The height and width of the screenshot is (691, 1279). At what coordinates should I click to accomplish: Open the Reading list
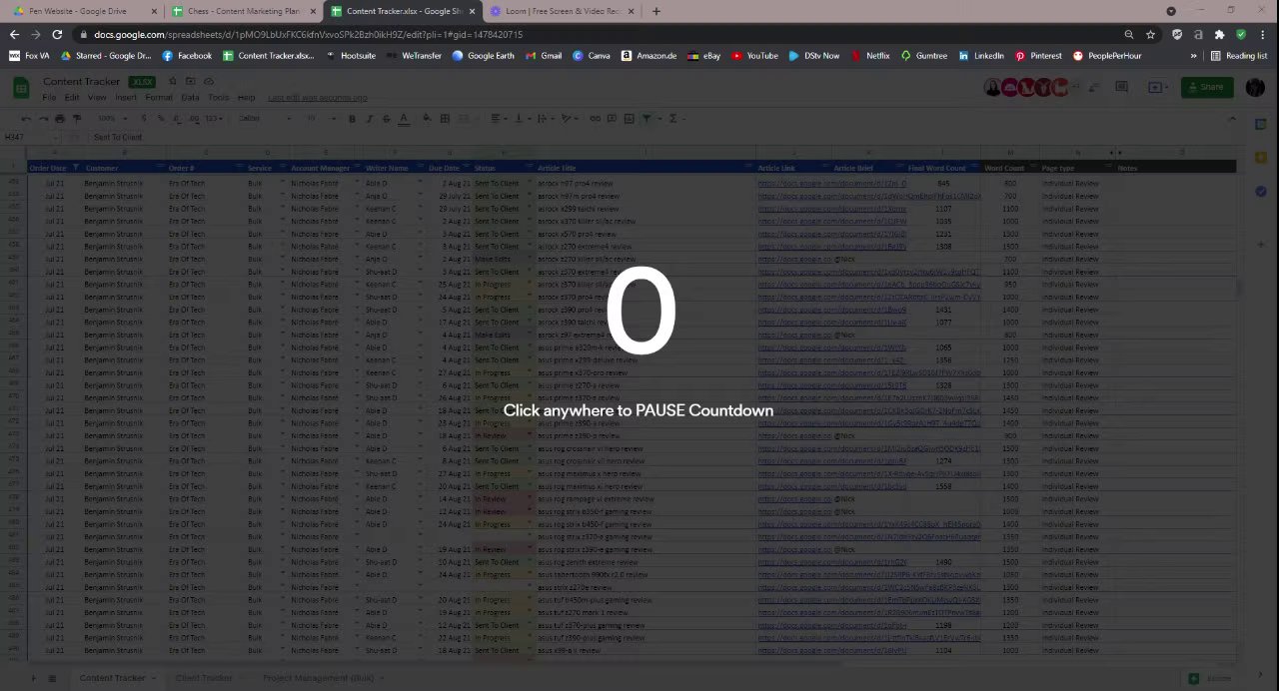[1239, 56]
